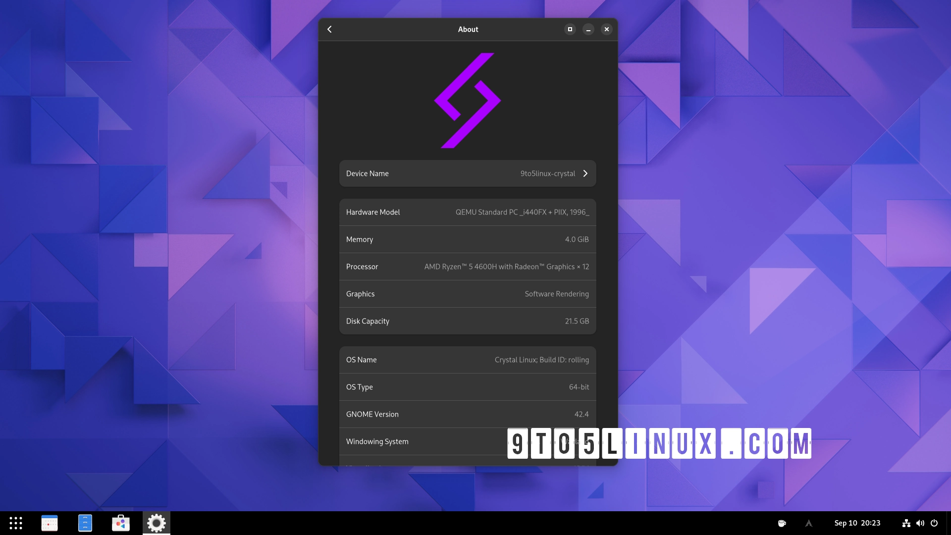The image size is (951, 535).
Task: Click the volume speaker icon in the tray
Action: [920, 523]
